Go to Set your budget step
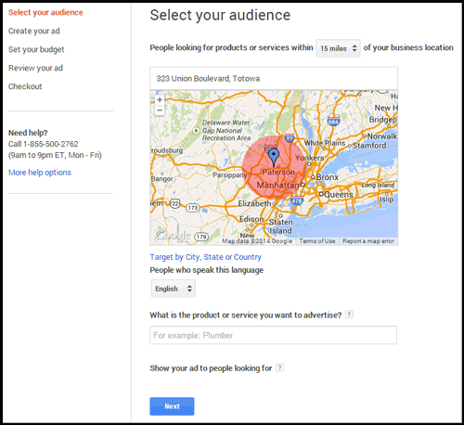The image size is (464, 425). 36,49
